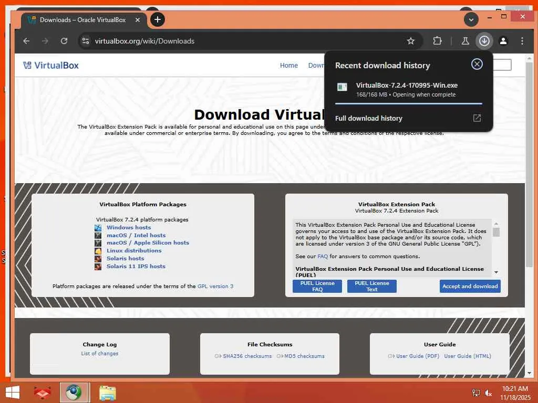Viewport: 538px width, 403px height.
Task: Click the VirtualBox logo in the header
Action: click(51, 65)
